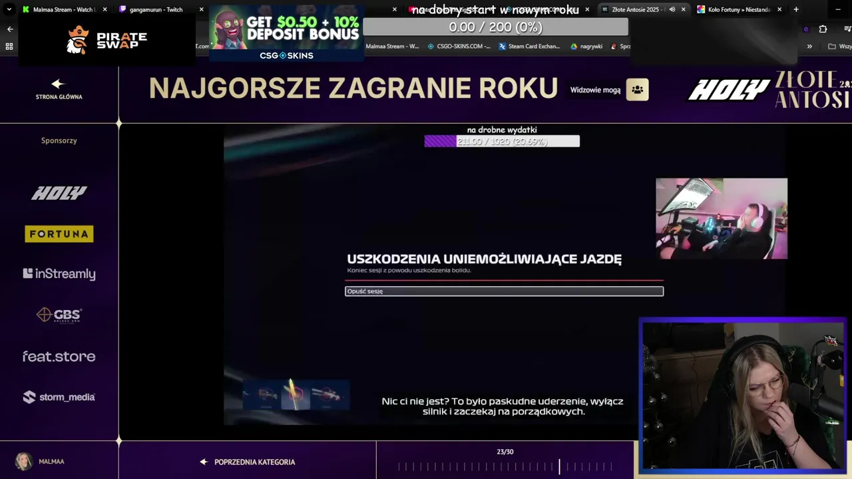Screen dimensions: 852x479
Task: Click the streamer facecam overlay
Action: 742,397
